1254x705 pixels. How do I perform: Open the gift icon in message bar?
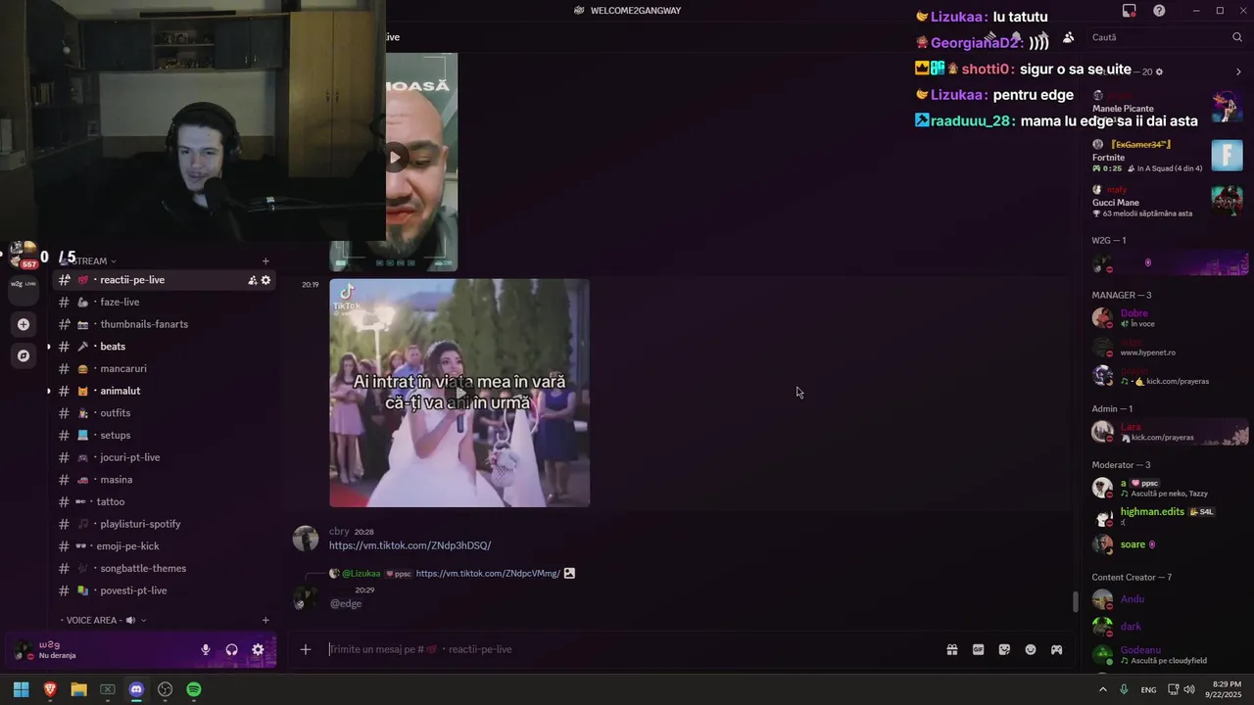coord(951,649)
